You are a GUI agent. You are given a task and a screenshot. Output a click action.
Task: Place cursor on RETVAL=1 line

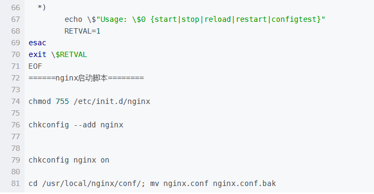(x=82, y=31)
